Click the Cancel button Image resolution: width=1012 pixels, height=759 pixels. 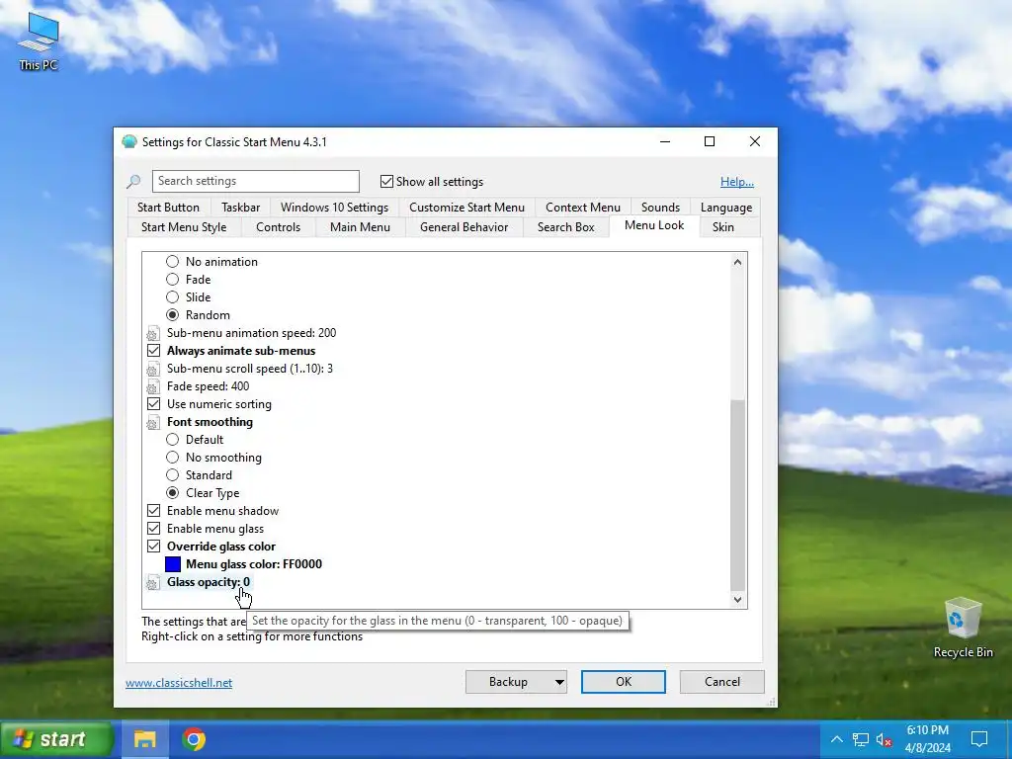[722, 682]
